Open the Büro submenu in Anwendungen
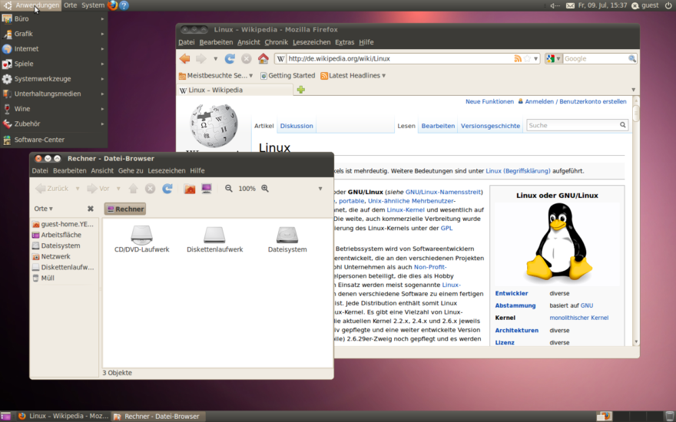This screenshot has height=422, width=676. pyautogui.click(x=54, y=18)
